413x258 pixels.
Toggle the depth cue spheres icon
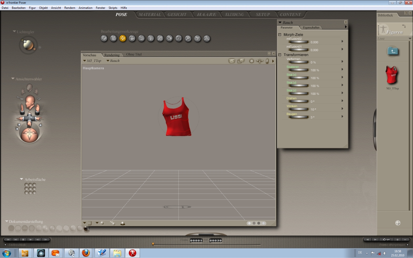click(x=112, y=223)
